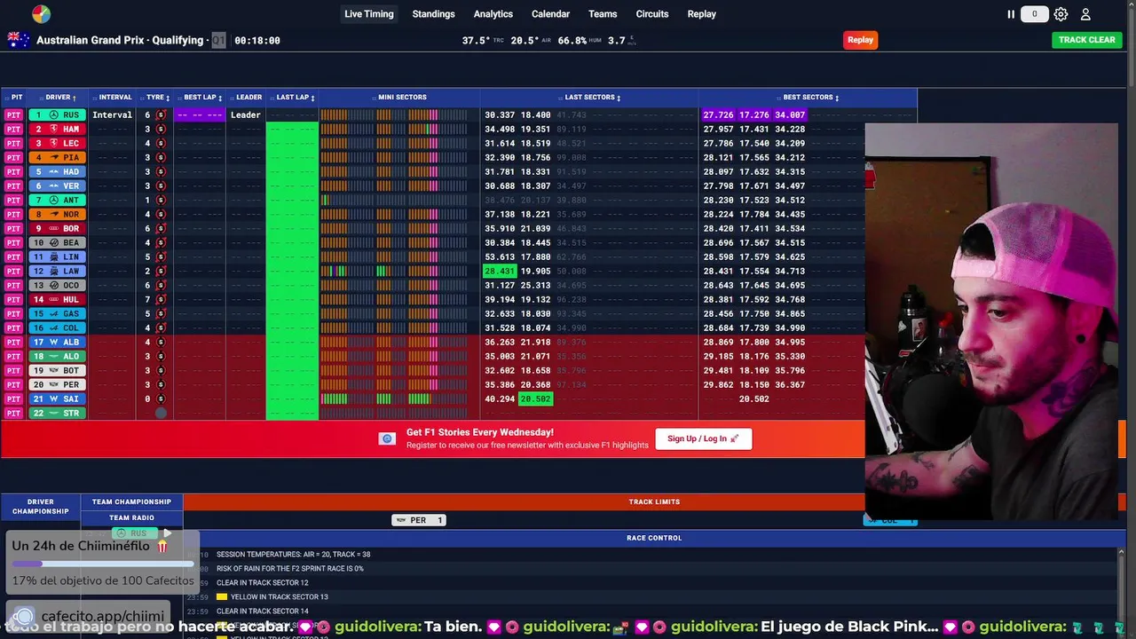Click the tyre compound icon for LEC

point(161,144)
